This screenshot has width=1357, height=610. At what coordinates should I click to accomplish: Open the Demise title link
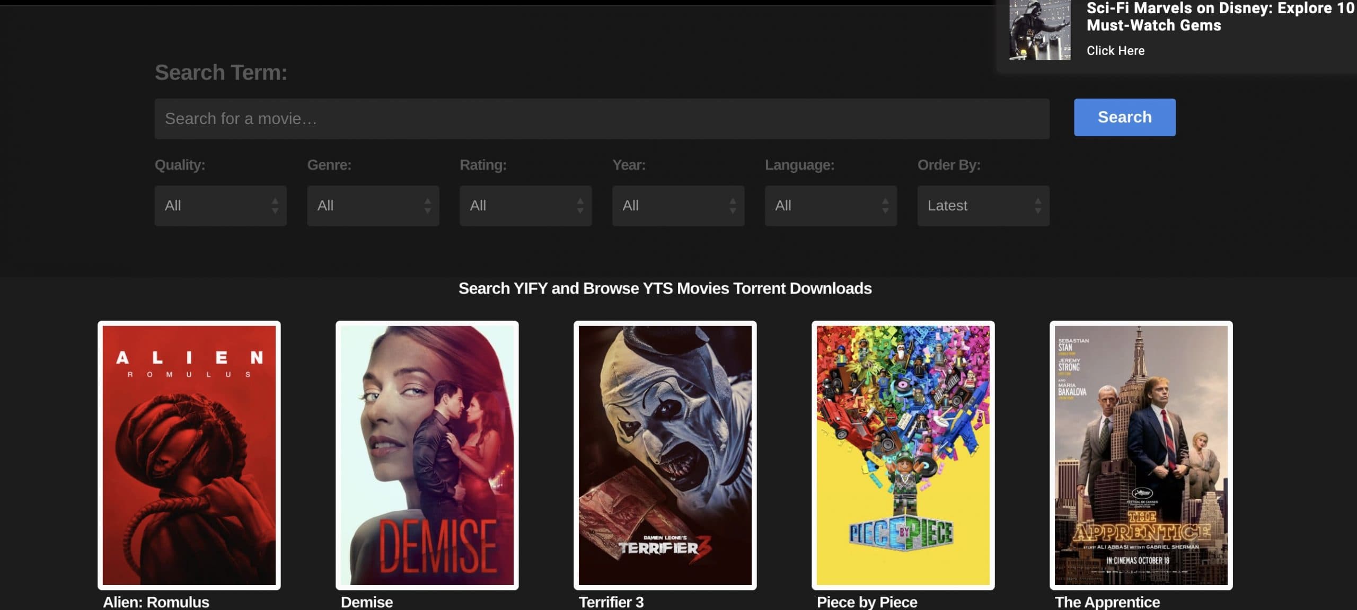click(x=367, y=602)
